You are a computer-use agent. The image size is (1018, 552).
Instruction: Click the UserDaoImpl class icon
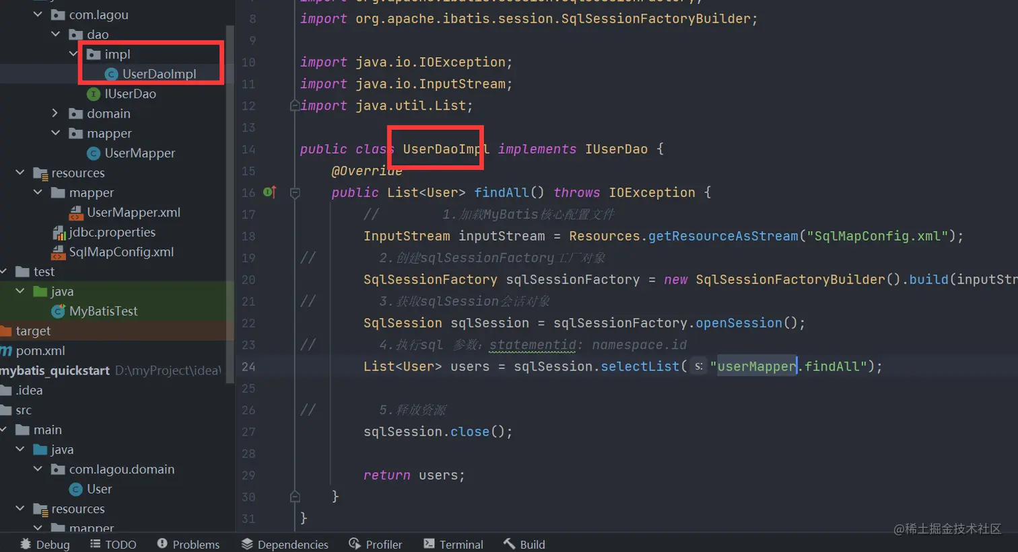[x=112, y=74]
